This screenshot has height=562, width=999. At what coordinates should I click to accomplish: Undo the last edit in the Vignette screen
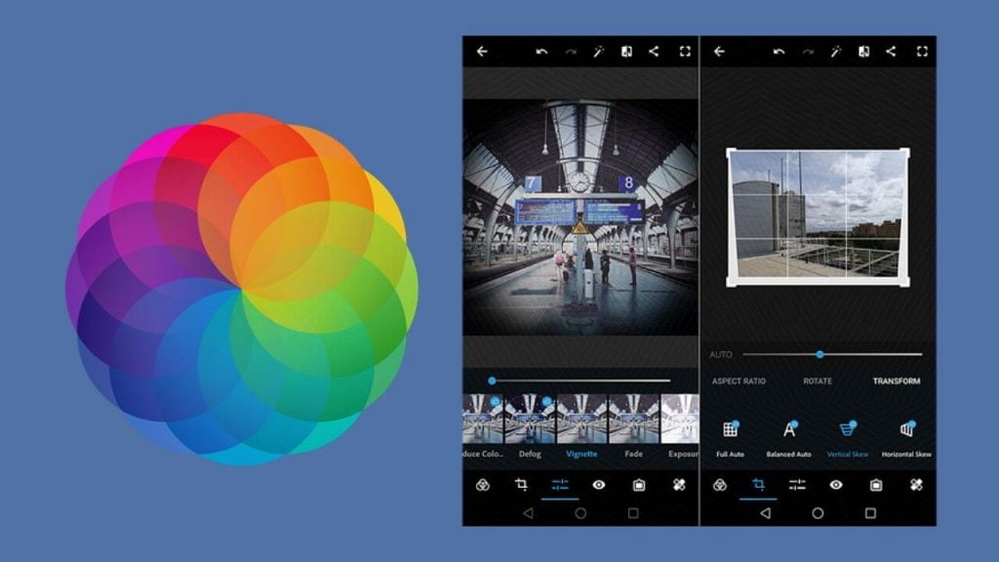541,52
